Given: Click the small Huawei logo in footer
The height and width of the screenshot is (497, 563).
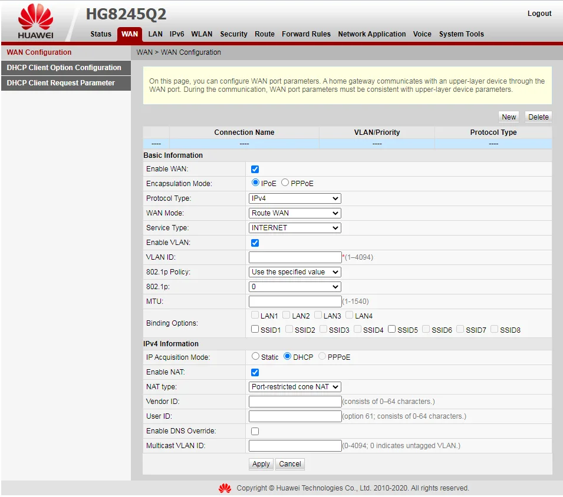Looking at the screenshot, I should click(x=225, y=488).
